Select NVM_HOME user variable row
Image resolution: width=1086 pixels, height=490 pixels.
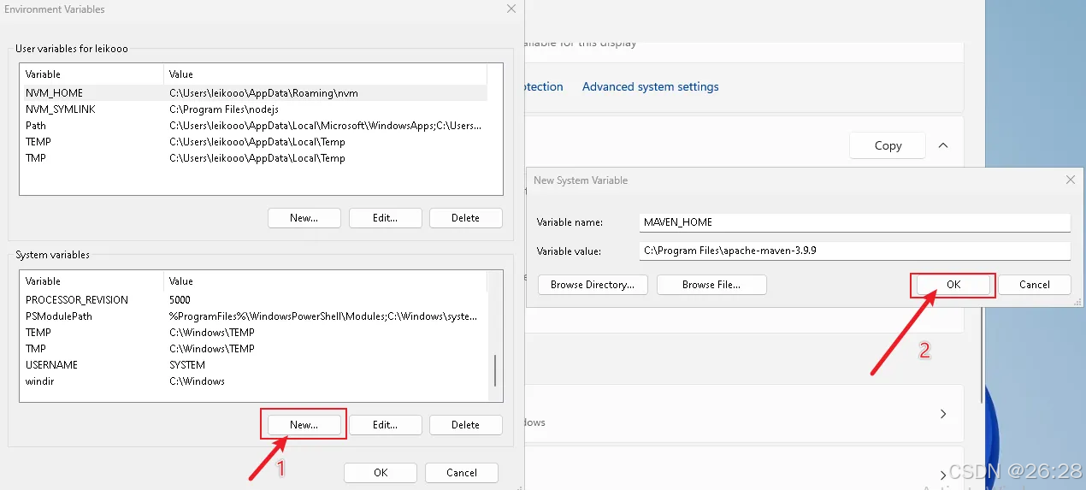tap(253, 92)
